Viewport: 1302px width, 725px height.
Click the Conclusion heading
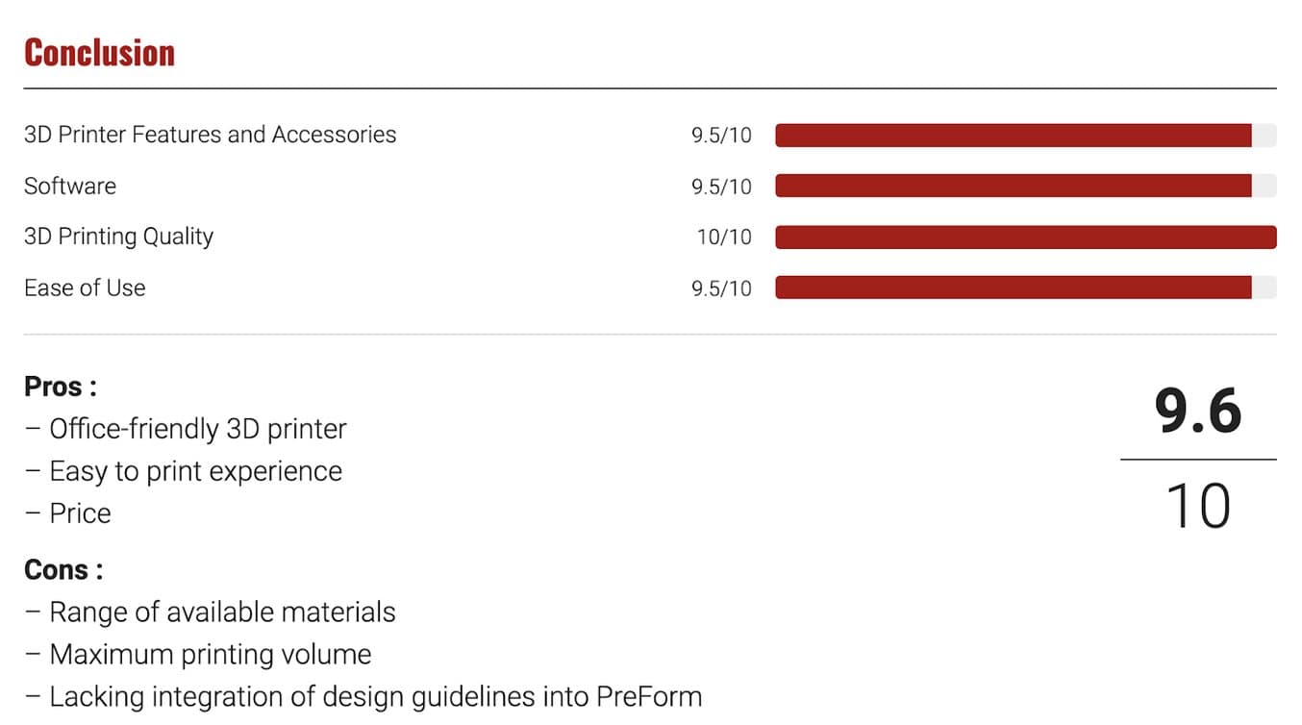pyautogui.click(x=99, y=53)
